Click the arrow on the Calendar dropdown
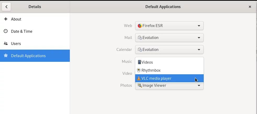The height and width of the screenshot is (114, 257). pyautogui.click(x=199, y=50)
